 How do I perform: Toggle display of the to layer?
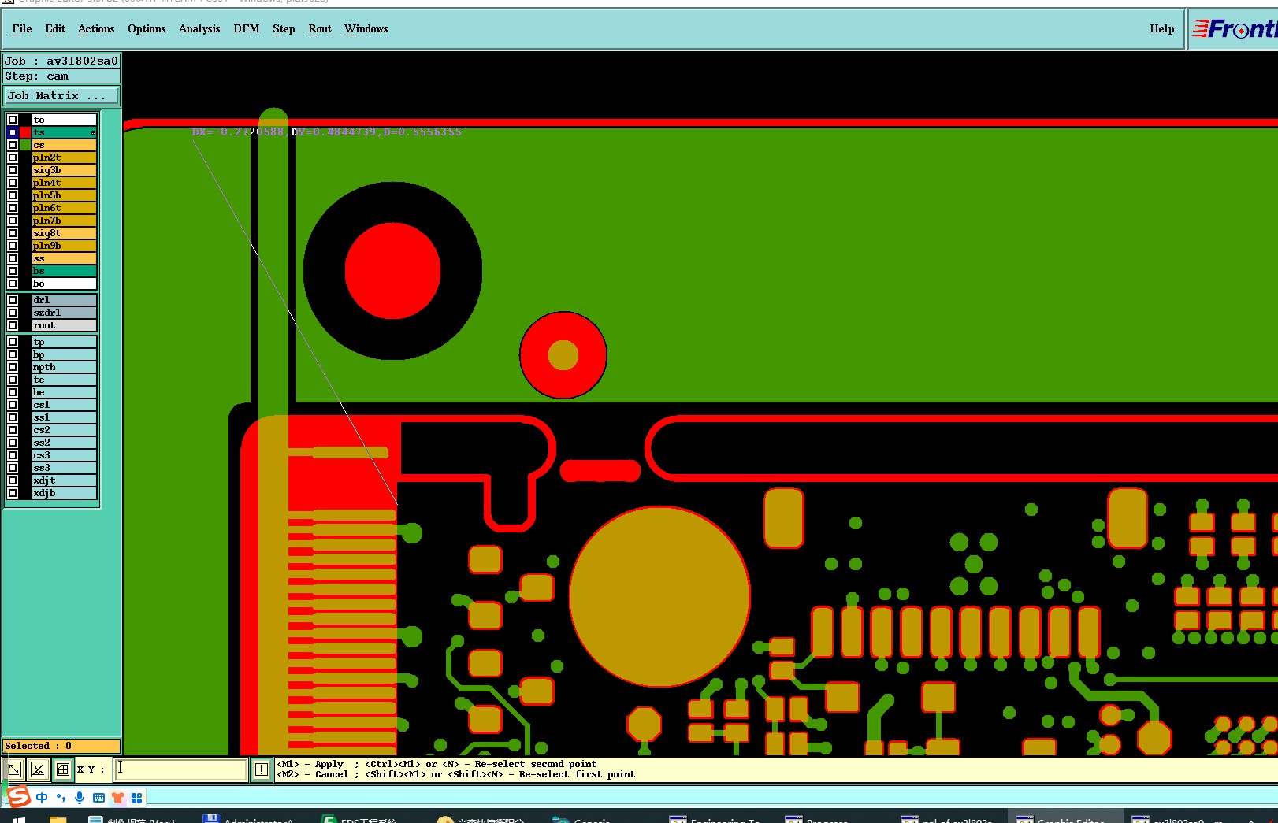pyautogui.click(x=13, y=120)
